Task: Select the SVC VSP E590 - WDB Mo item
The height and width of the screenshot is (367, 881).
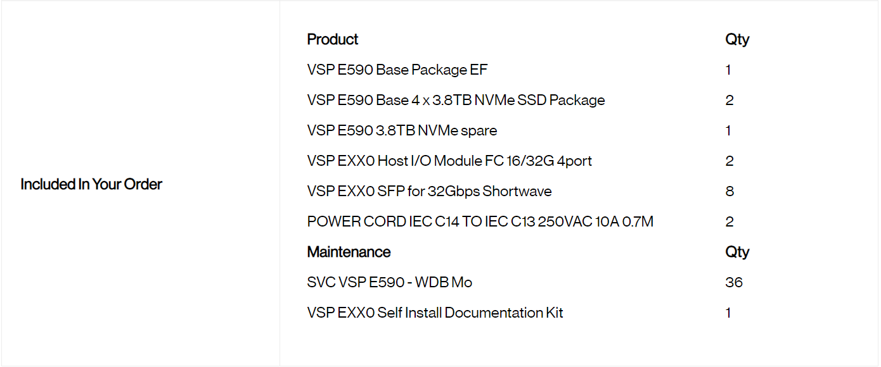Action: 389,282
